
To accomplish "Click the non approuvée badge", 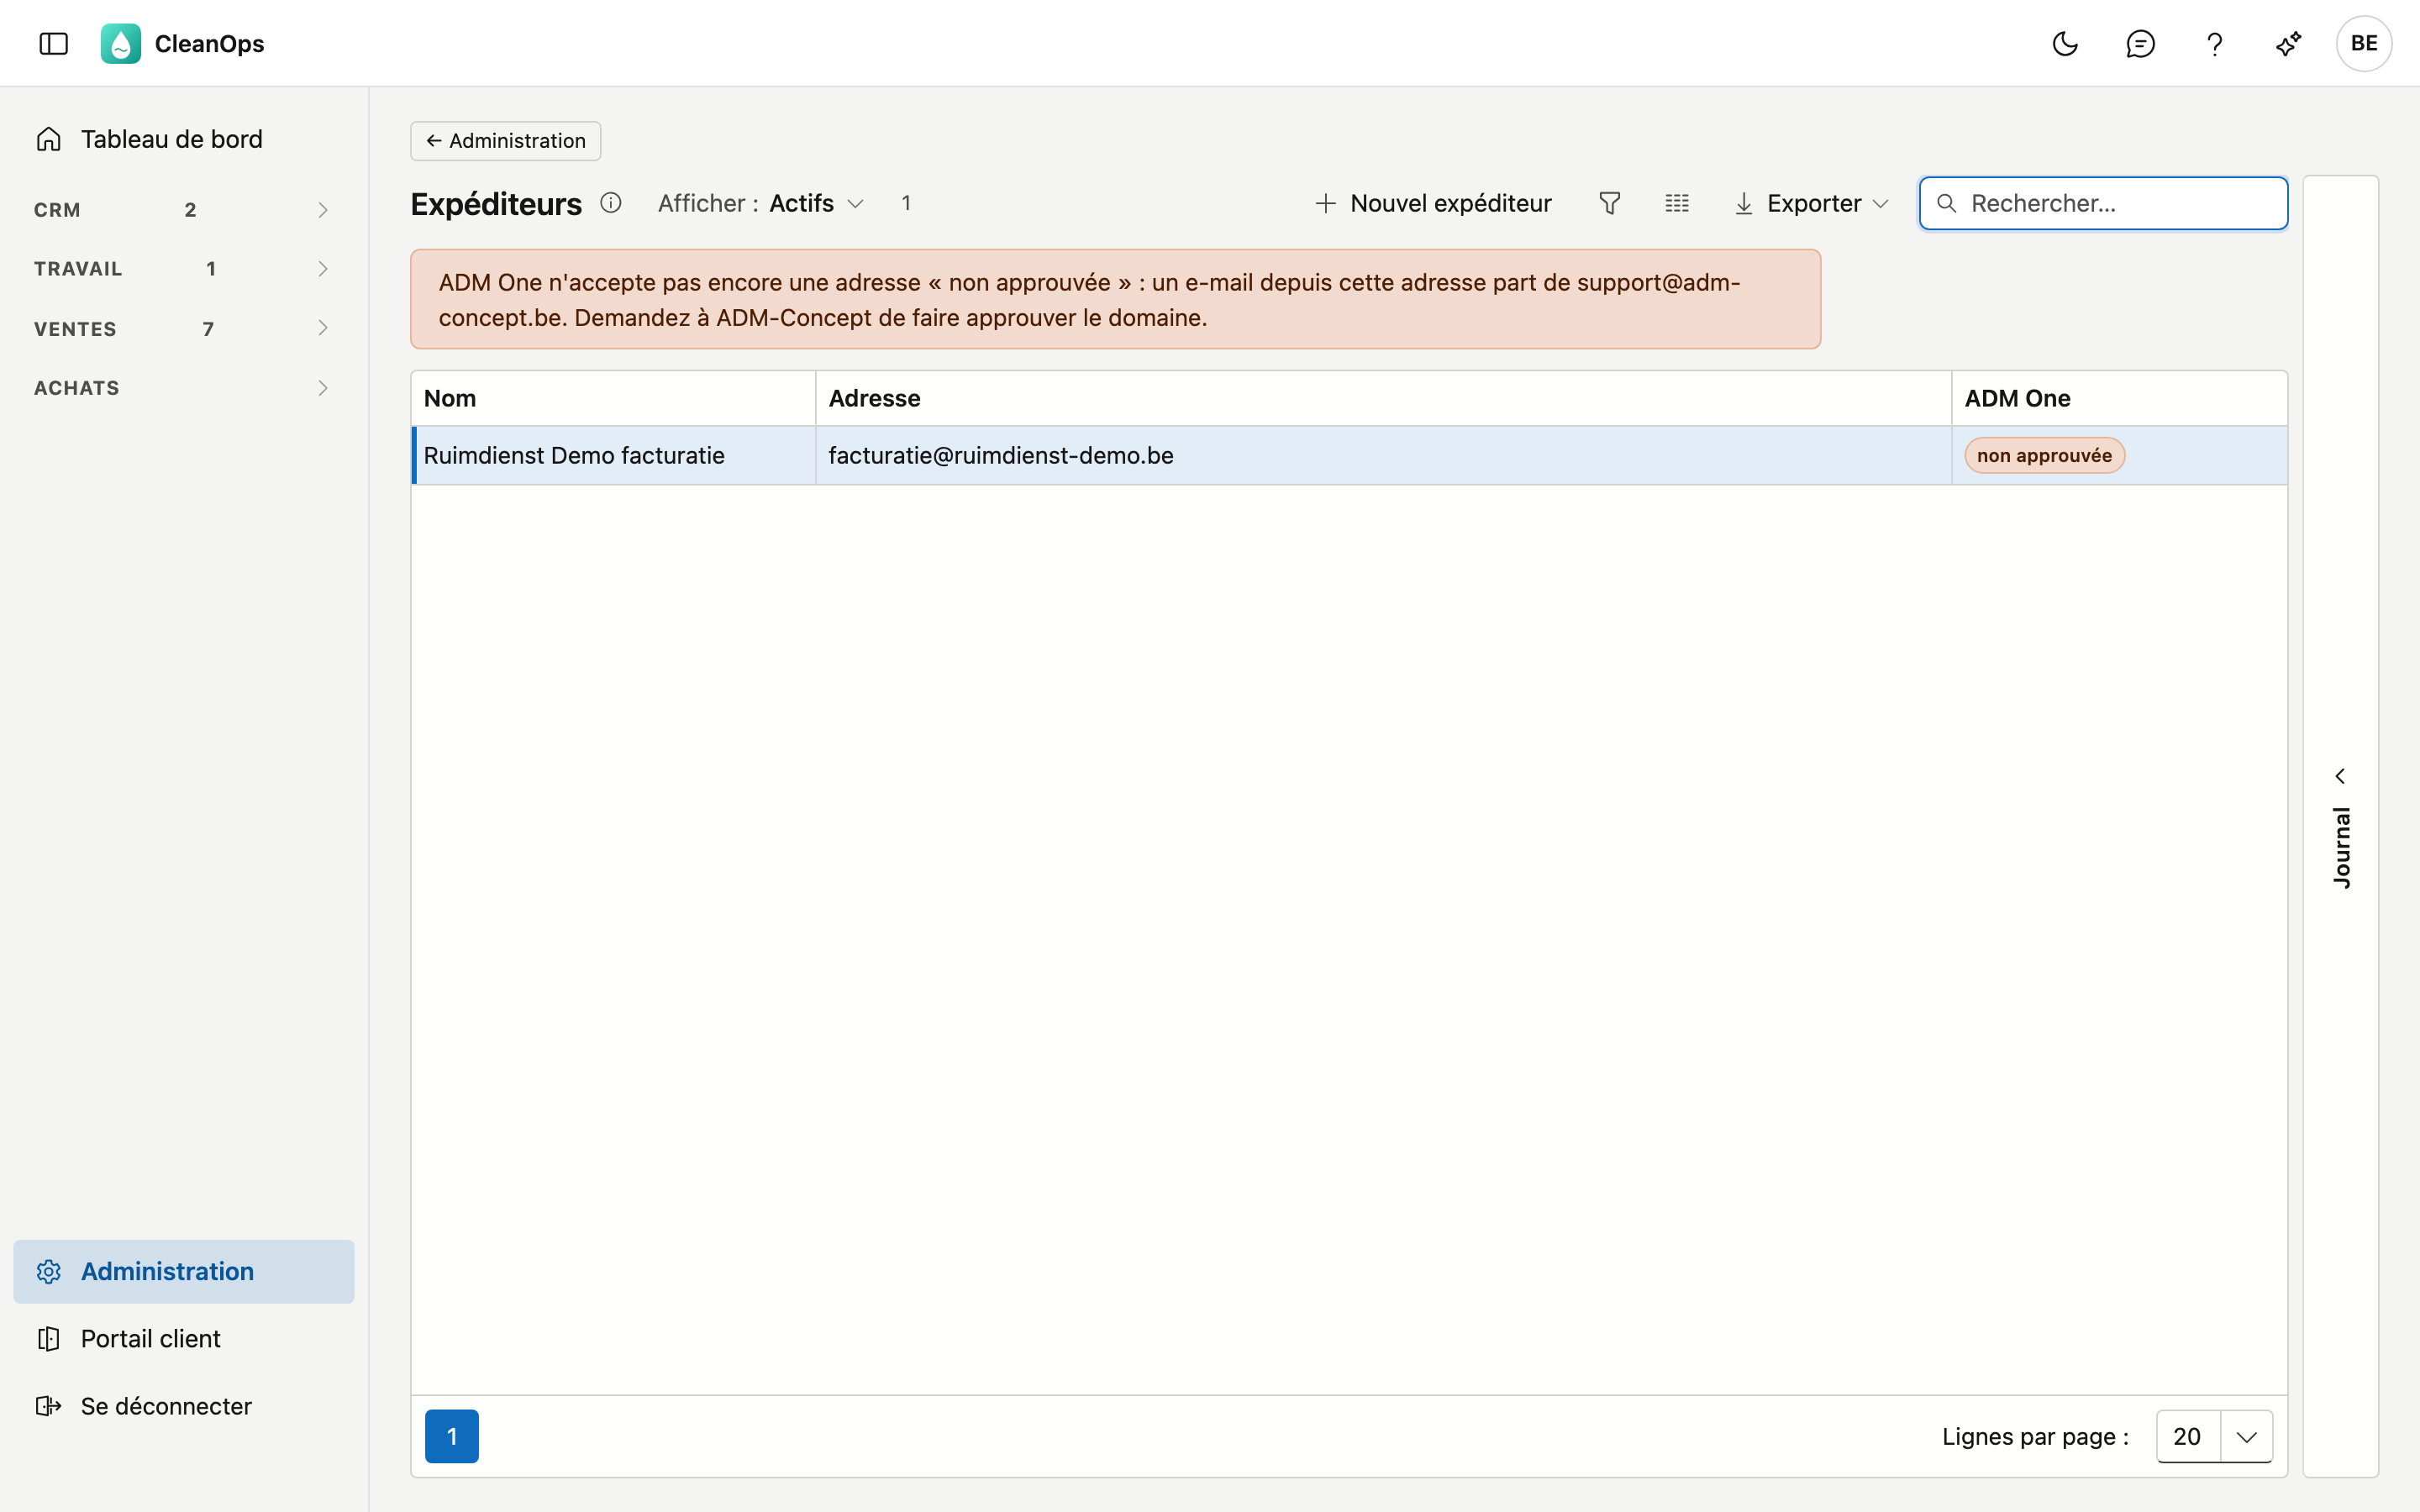I will pos(2044,455).
